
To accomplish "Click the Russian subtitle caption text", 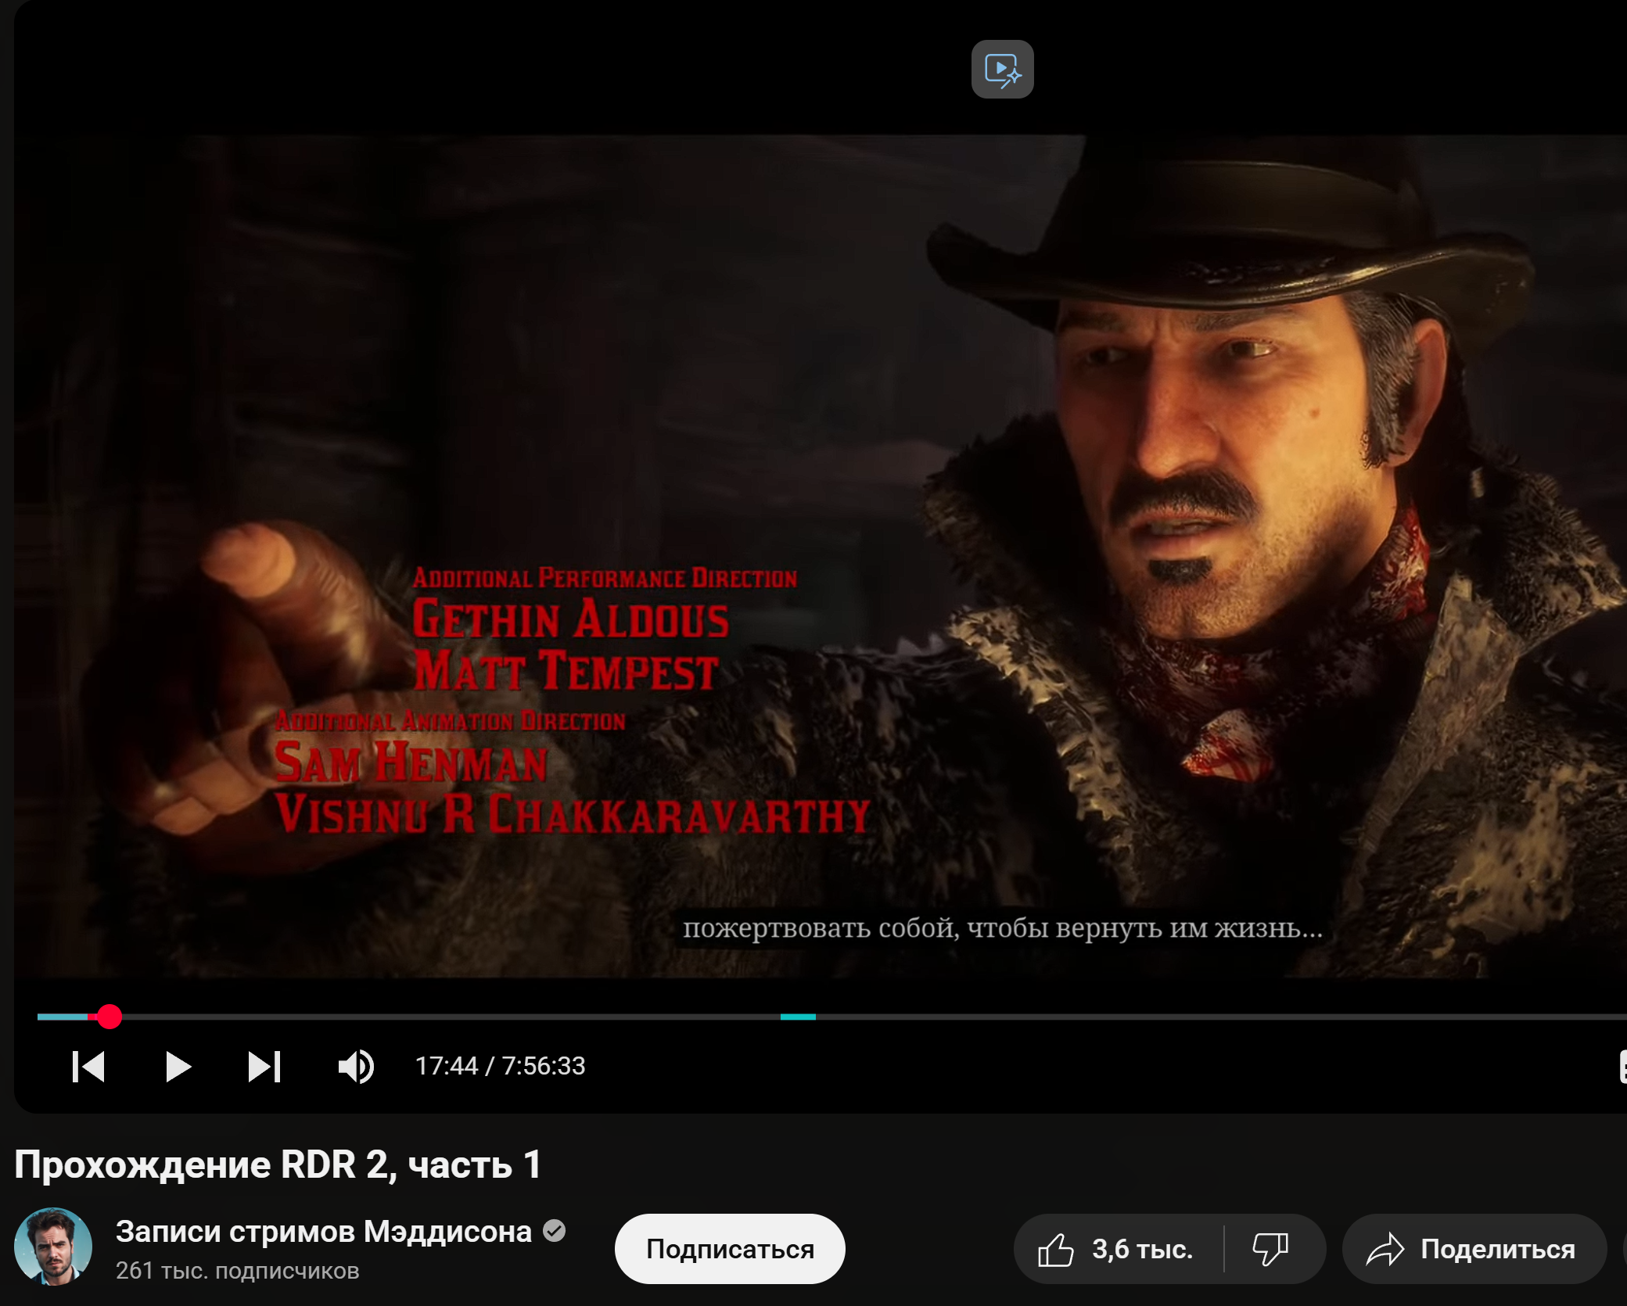I will point(1002,928).
